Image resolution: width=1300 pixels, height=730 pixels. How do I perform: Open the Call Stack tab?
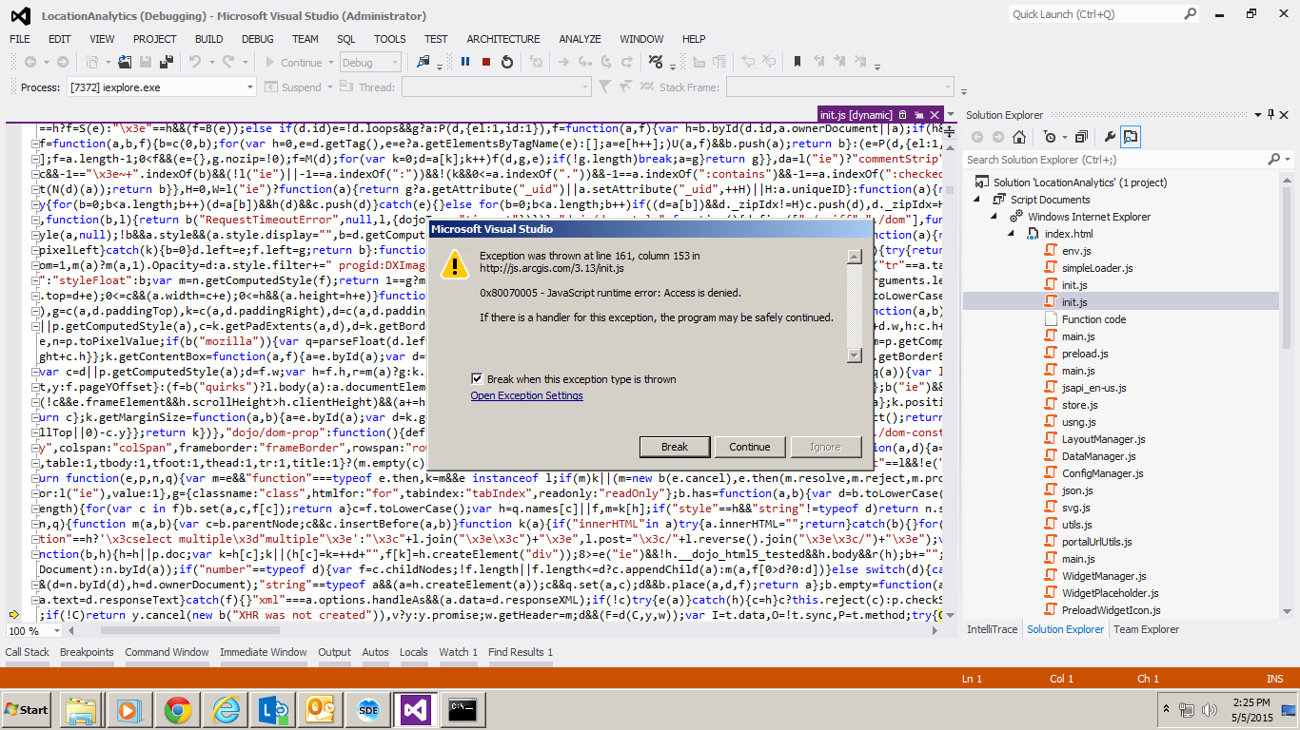pyautogui.click(x=28, y=652)
